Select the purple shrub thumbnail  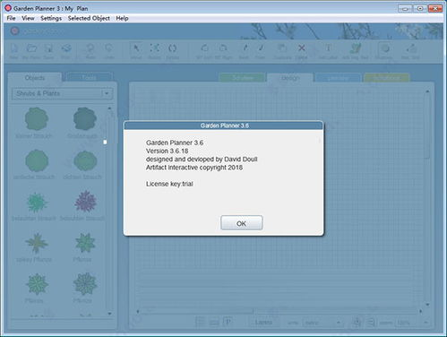pyautogui.click(x=85, y=201)
